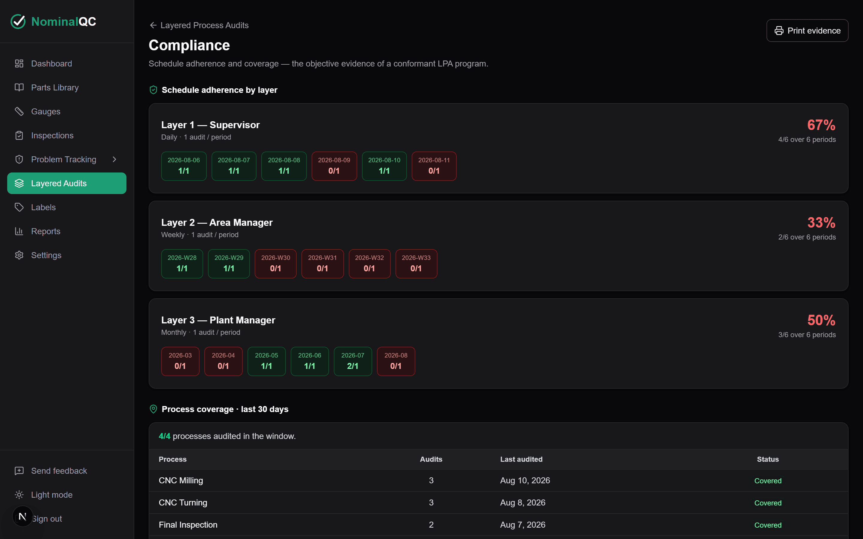This screenshot has height=539, width=863.
Task: Click the Settings gear icon
Action: (19, 255)
